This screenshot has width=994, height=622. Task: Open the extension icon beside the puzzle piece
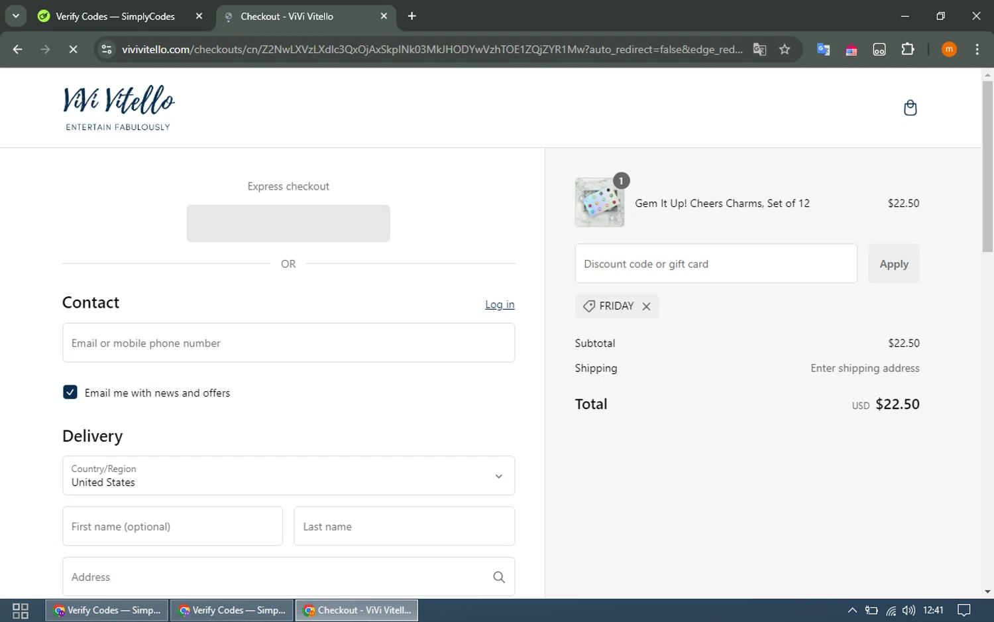coord(879,50)
